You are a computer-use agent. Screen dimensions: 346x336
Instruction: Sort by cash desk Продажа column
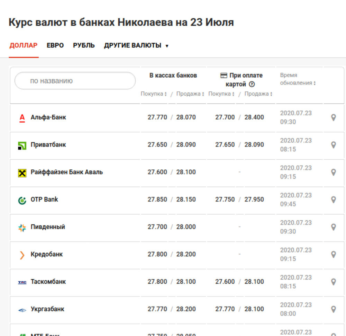pyautogui.click(x=190, y=94)
